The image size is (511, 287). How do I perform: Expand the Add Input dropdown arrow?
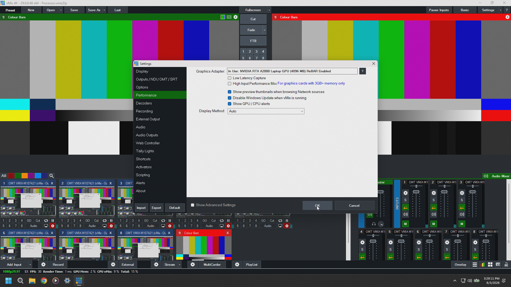pos(30,265)
